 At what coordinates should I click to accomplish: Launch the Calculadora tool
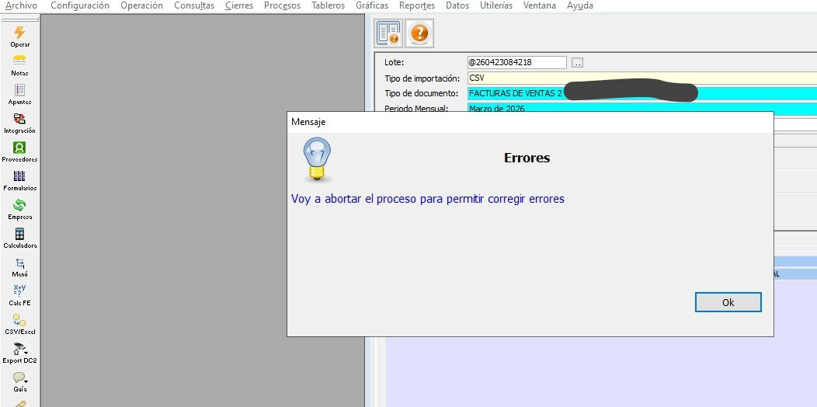[20, 235]
